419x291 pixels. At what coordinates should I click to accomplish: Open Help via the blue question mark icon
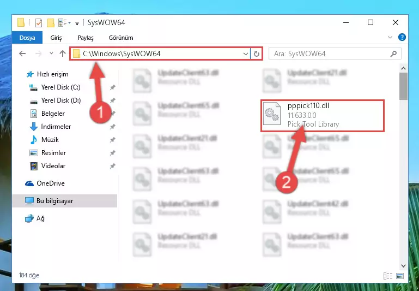coord(402,37)
